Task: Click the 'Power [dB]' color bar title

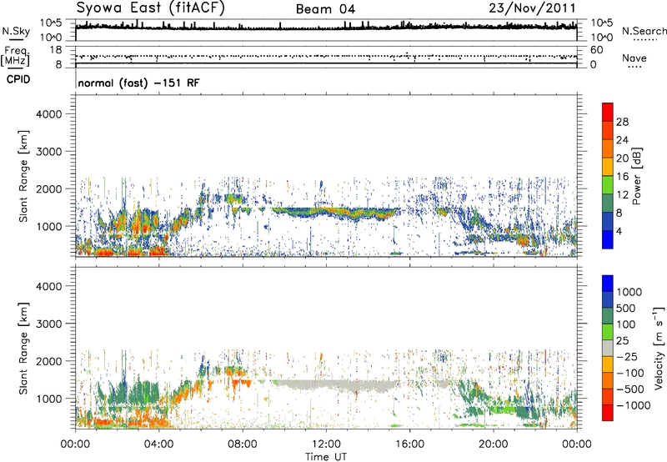Action: (636, 176)
